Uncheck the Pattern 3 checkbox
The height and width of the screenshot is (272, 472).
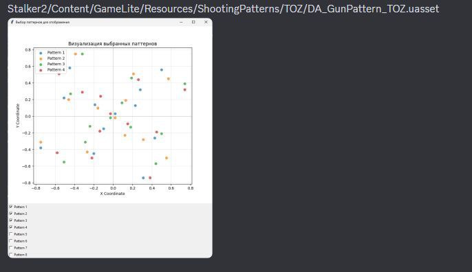tap(11, 220)
